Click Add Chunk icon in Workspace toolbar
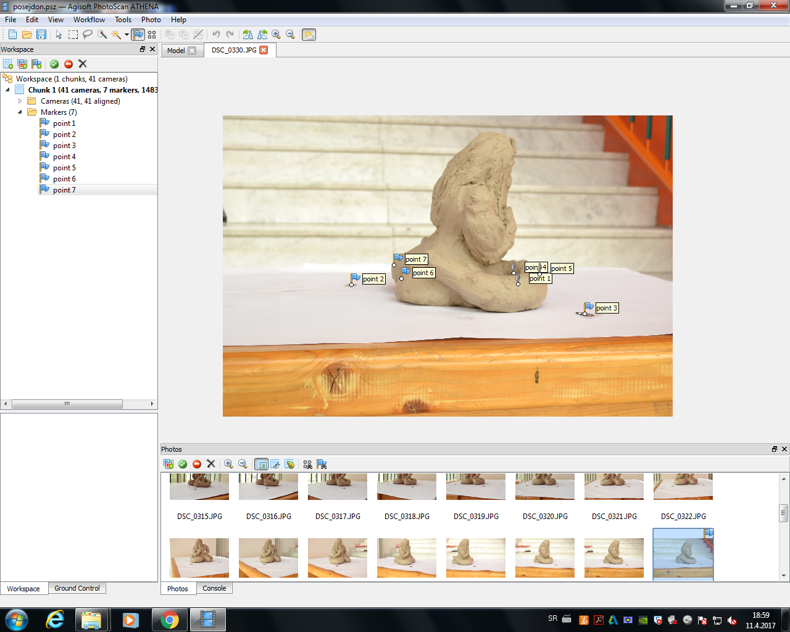Viewport: 790px width, 632px height. pyautogui.click(x=8, y=64)
